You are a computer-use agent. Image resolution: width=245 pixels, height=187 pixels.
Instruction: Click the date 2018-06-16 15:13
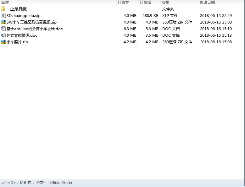click(x=216, y=35)
